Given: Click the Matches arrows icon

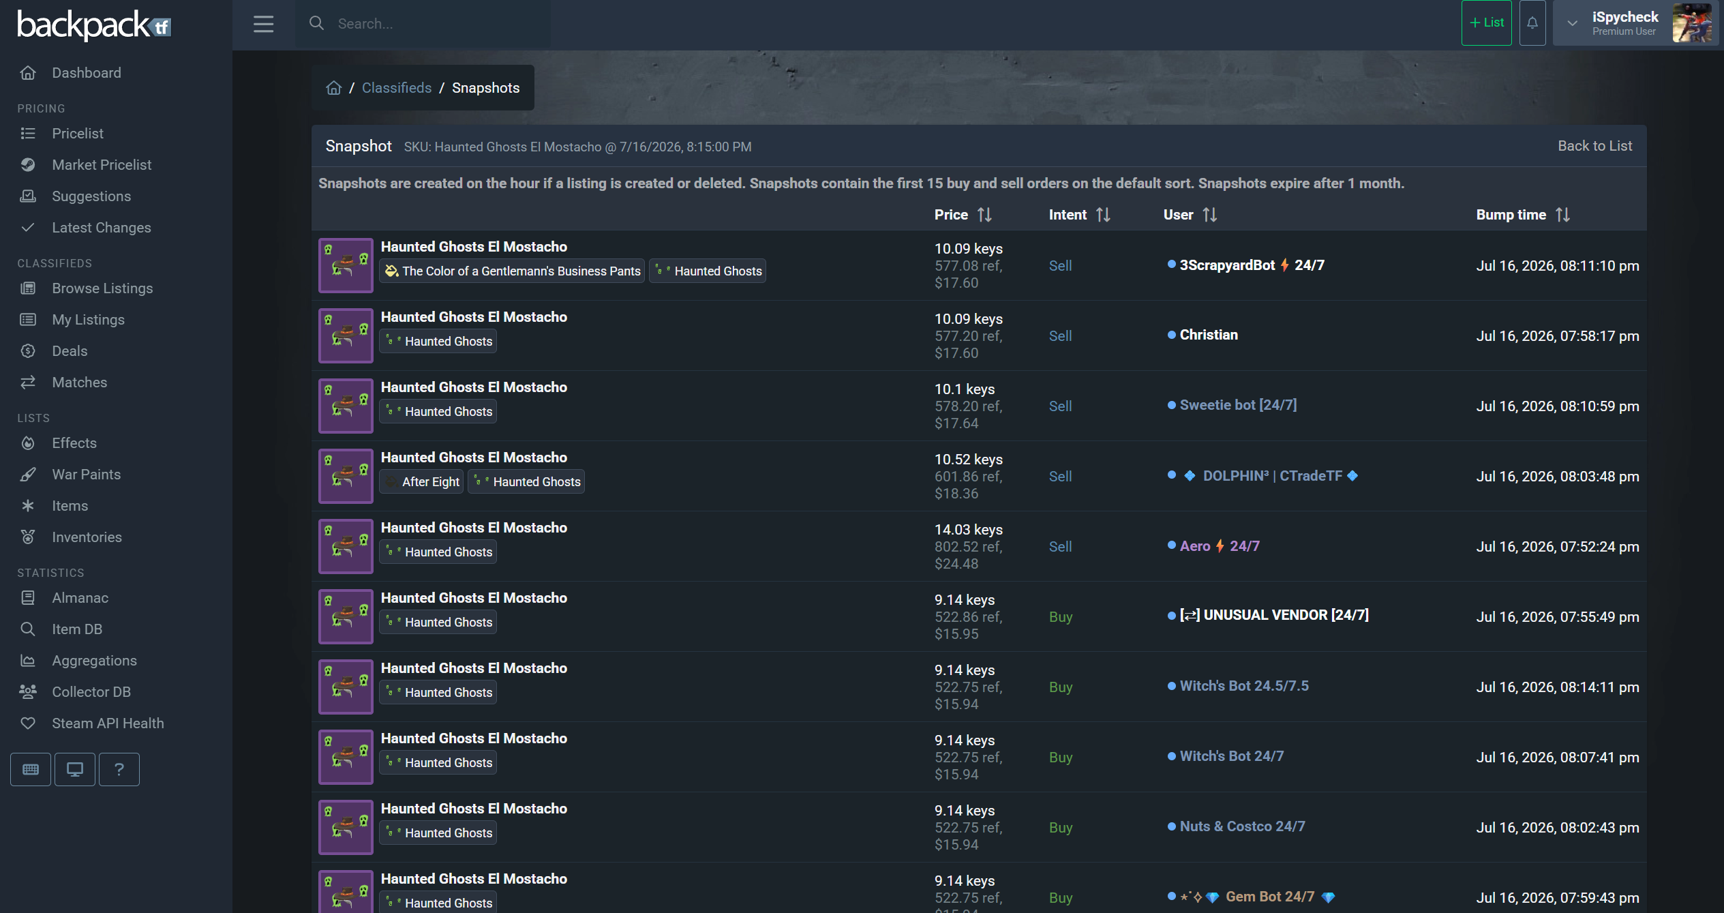Looking at the screenshot, I should click(28, 383).
